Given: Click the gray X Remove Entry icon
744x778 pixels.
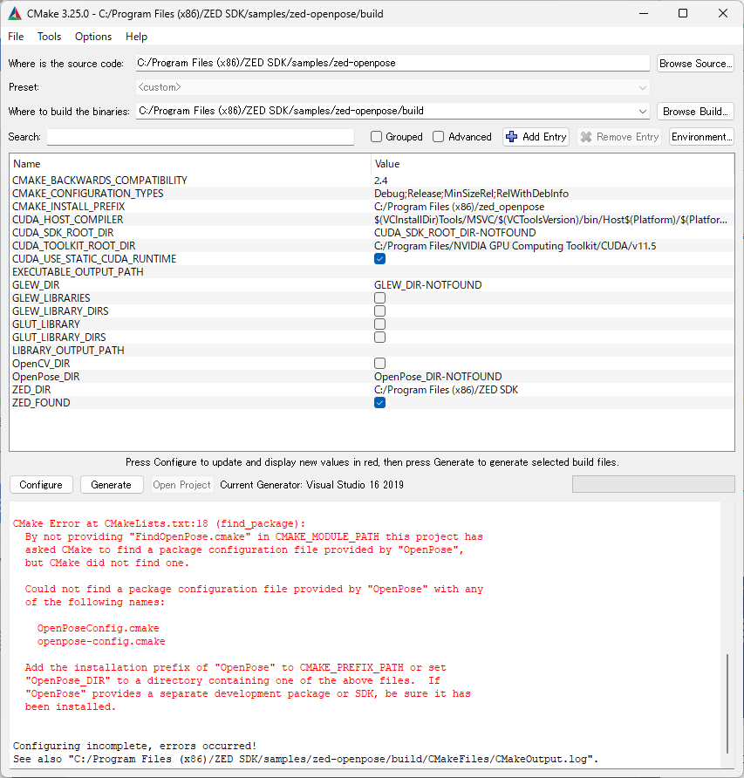Looking at the screenshot, I should coord(586,137).
